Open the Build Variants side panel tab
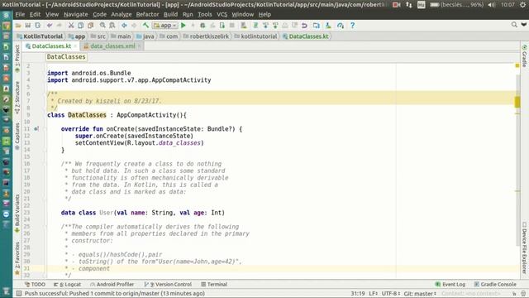 pos(17,214)
